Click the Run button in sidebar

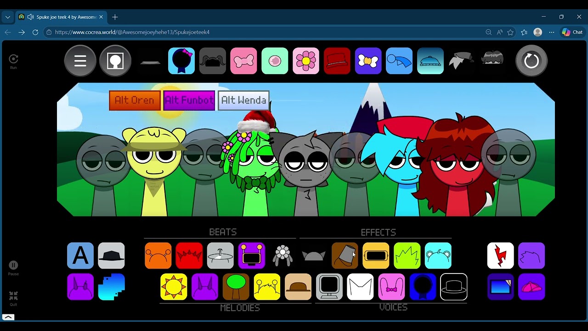(x=13, y=62)
